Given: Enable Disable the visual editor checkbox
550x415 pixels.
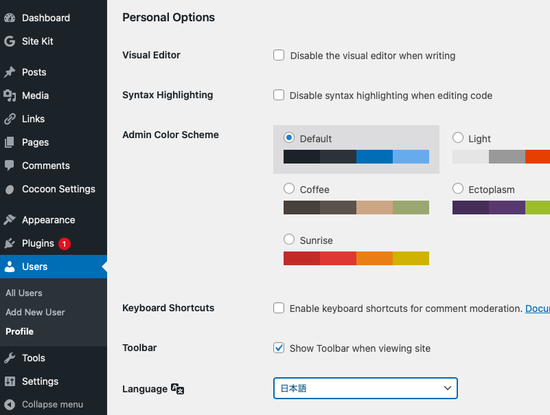Looking at the screenshot, I should (x=279, y=56).
